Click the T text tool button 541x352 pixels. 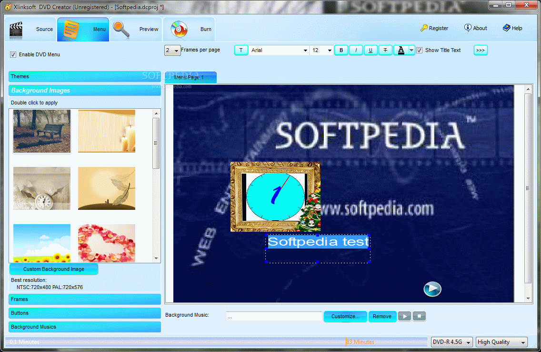(241, 50)
